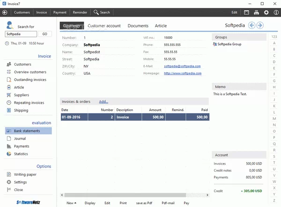281x207 pixels.
Task: Click the card icon next to Edit
Action: [246, 12]
